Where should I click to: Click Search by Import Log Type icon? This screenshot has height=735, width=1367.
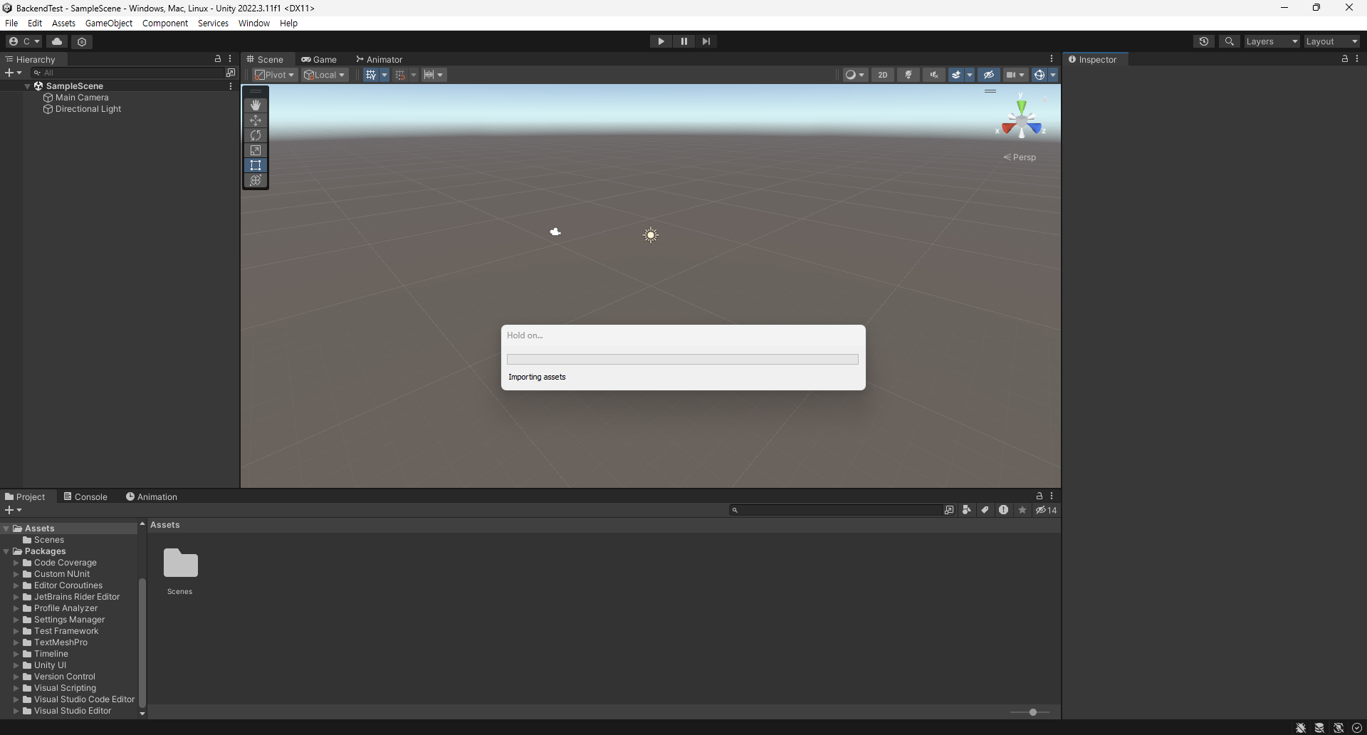coord(1003,510)
